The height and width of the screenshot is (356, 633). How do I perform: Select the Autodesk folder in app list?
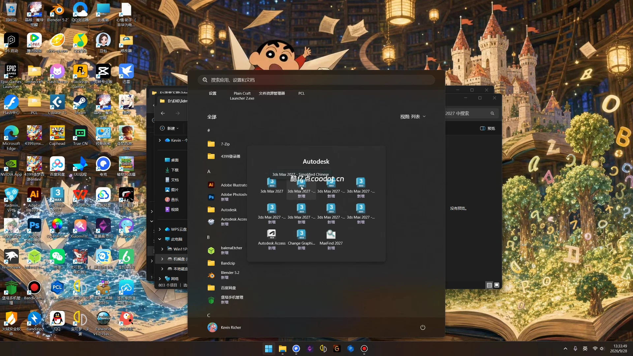coord(222,210)
